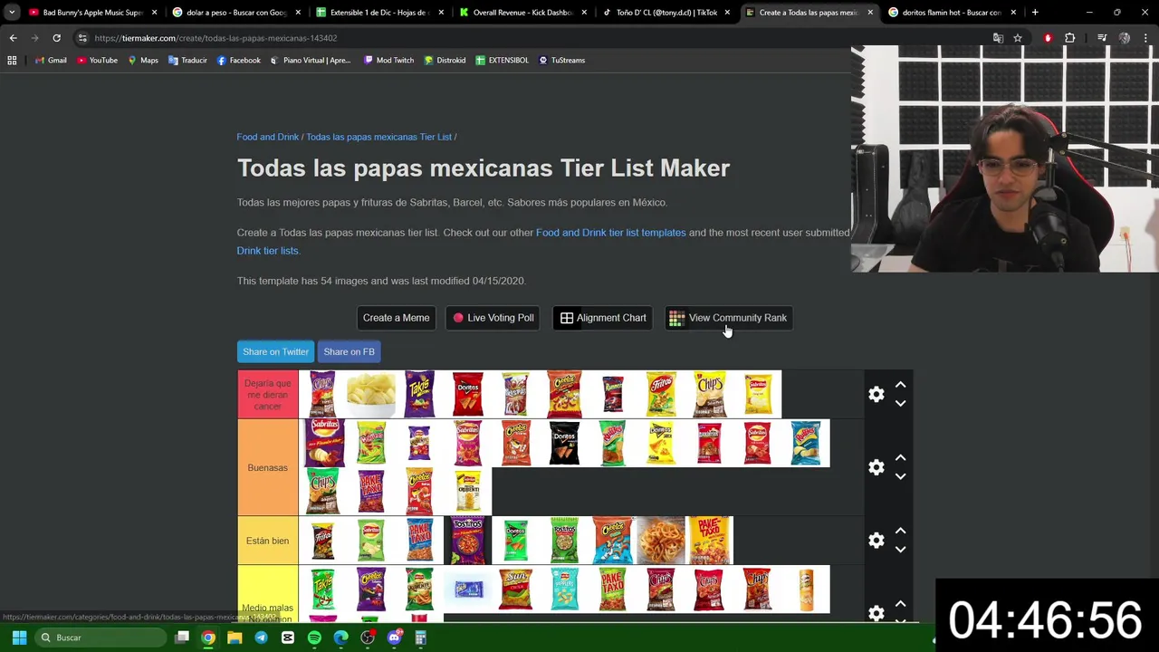Select the black Doritos bag in Buenasas row
This screenshot has height=652, width=1159.
point(564,443)
